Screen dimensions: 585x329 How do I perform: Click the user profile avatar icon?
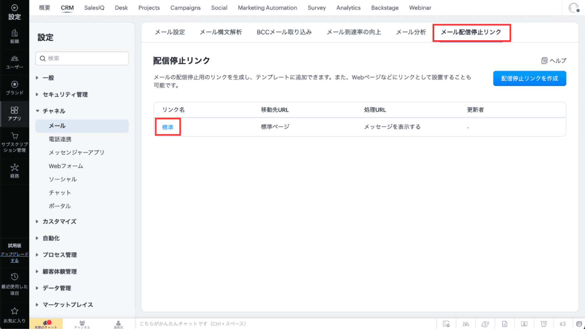point(573,7)
